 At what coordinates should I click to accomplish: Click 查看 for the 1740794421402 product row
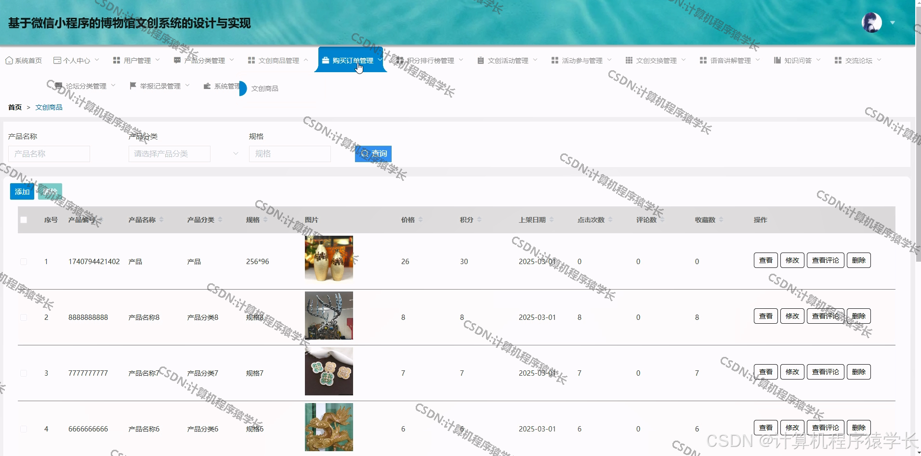(766, 260)
